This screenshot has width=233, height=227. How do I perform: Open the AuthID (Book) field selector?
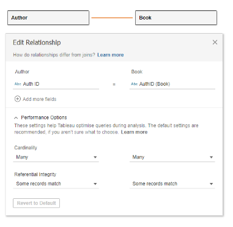[x=172, y=84]
